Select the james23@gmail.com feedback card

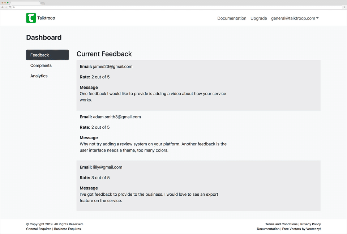[x=198, y=85]
